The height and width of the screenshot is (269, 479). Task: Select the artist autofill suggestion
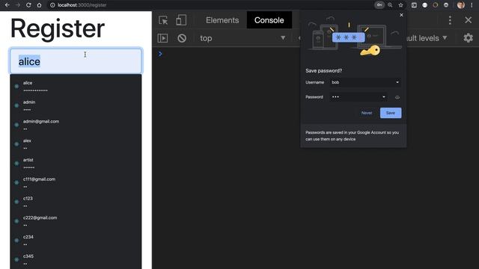(x=76, y=163)
